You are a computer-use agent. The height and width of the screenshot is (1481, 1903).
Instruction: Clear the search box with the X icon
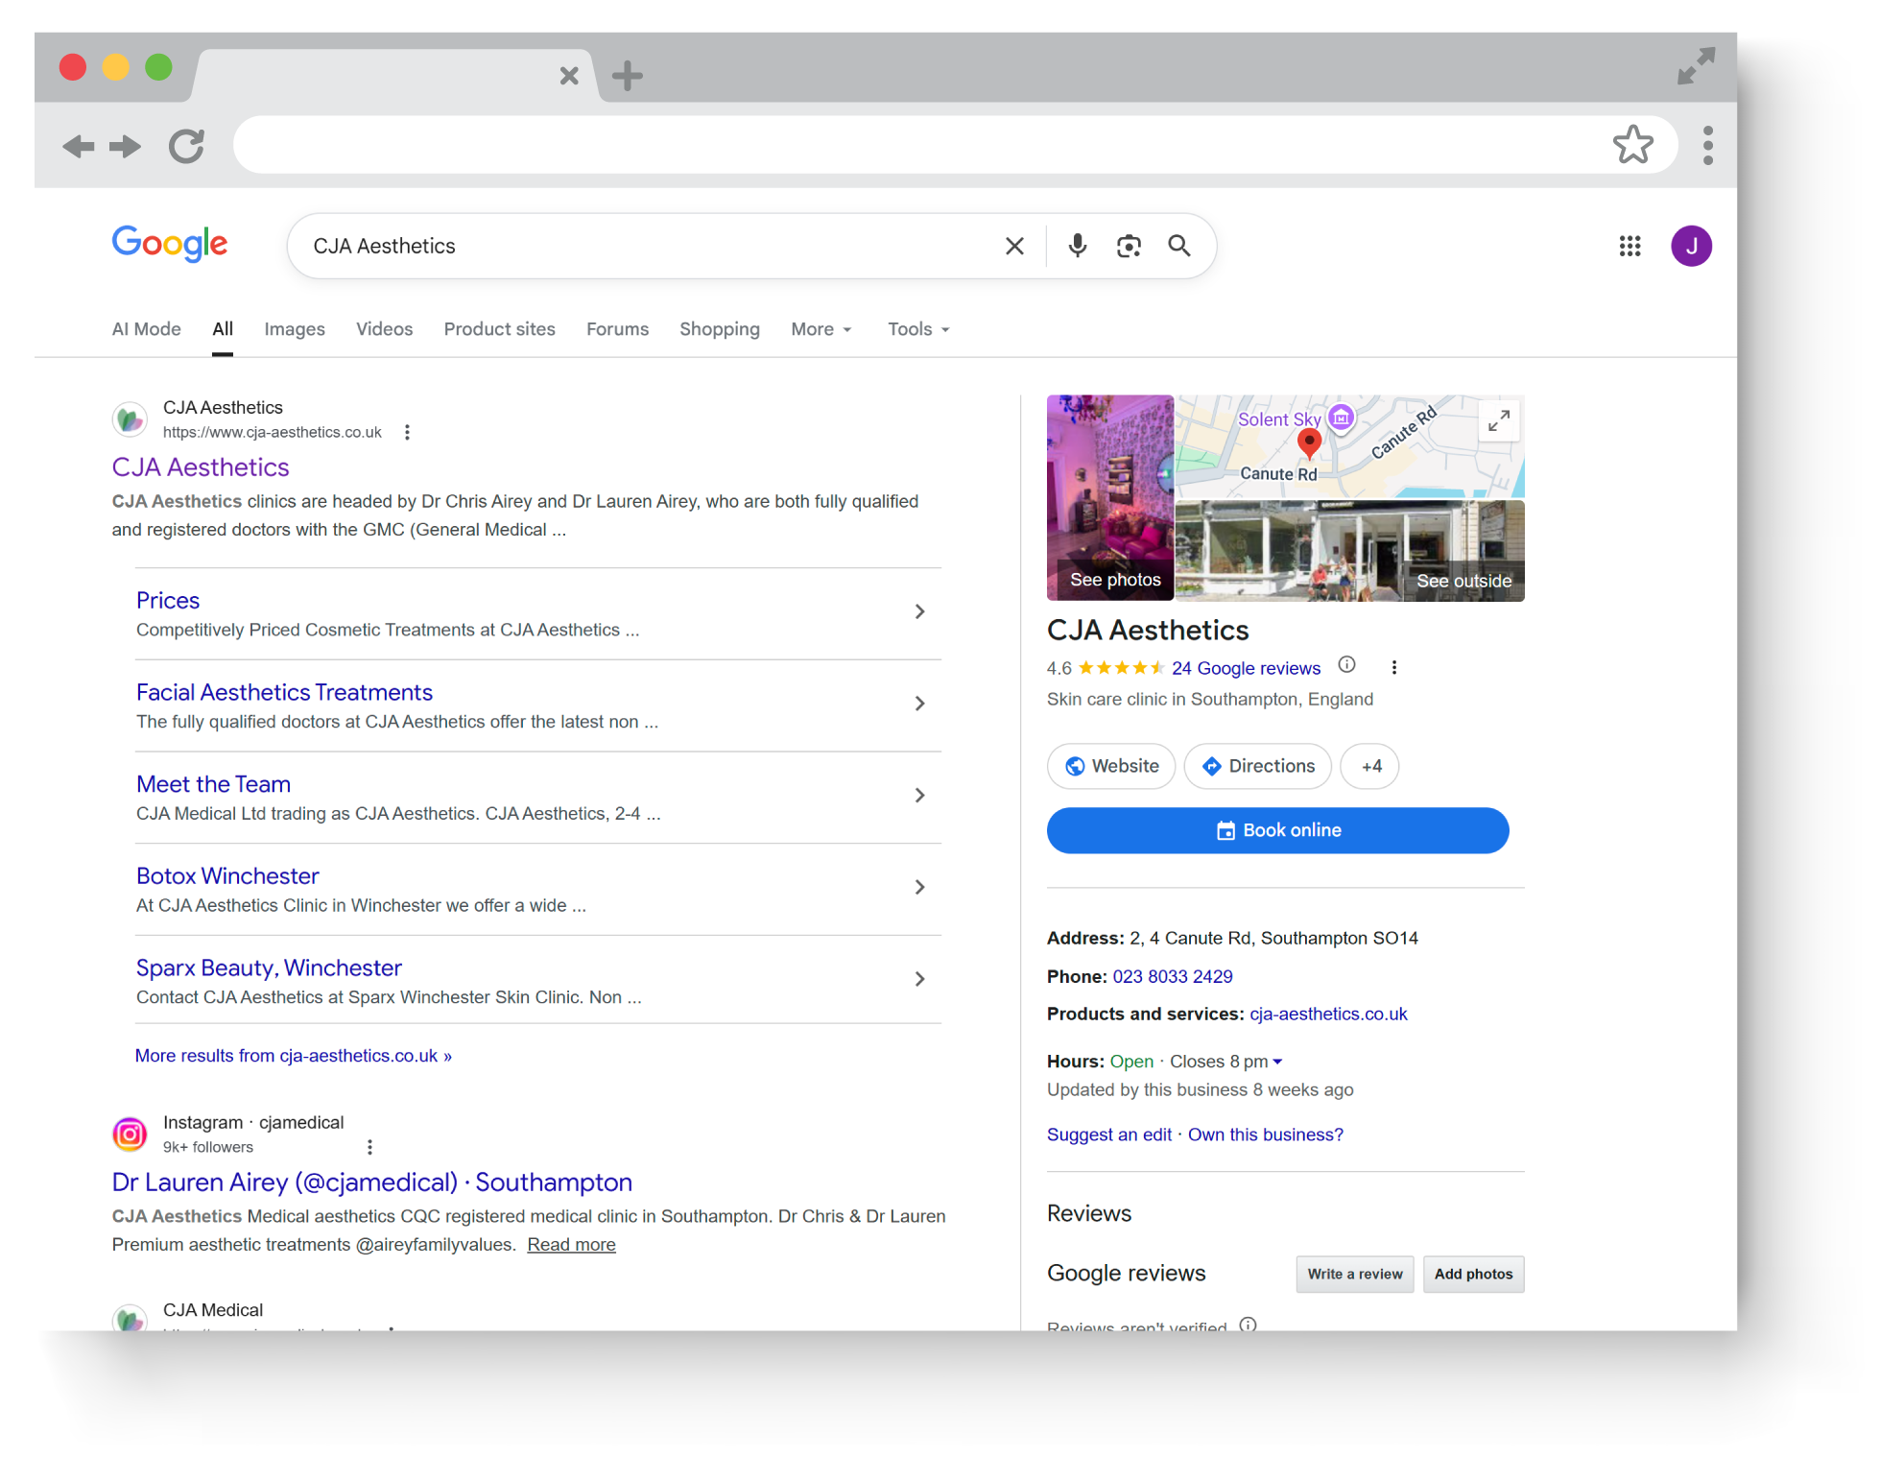[1014, 246]
